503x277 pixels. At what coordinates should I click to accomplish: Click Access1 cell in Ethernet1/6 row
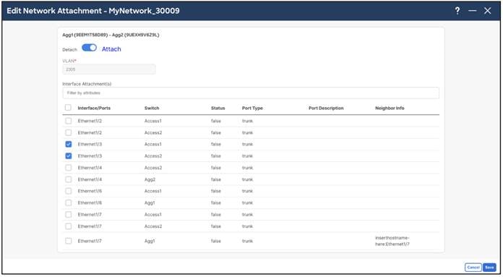point(153,191)
